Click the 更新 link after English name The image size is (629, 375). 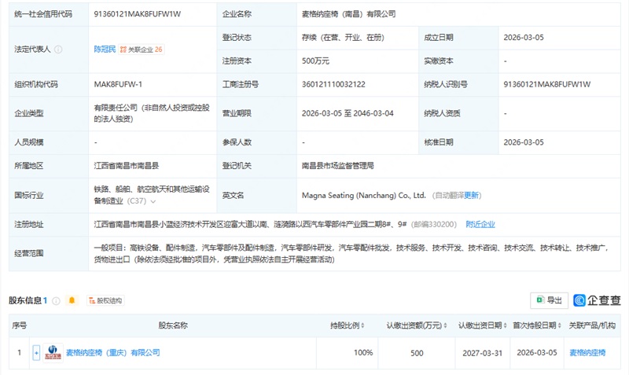click(x=472, y=195)
